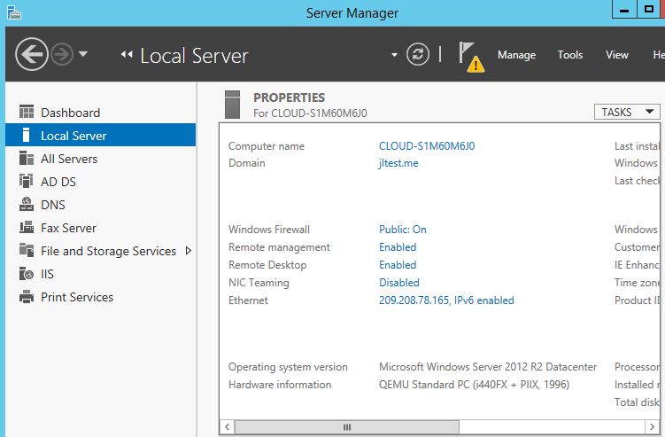Click the Windows Firewall Public: On link
Image resolution: width=665 pixels, height=437 pixels.
[403, 230]
